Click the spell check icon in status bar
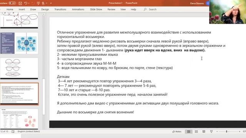This screenshot has height=138, width=246. 13,131
